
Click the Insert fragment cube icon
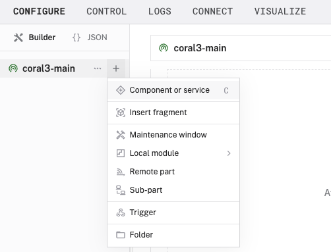point(121,113)
